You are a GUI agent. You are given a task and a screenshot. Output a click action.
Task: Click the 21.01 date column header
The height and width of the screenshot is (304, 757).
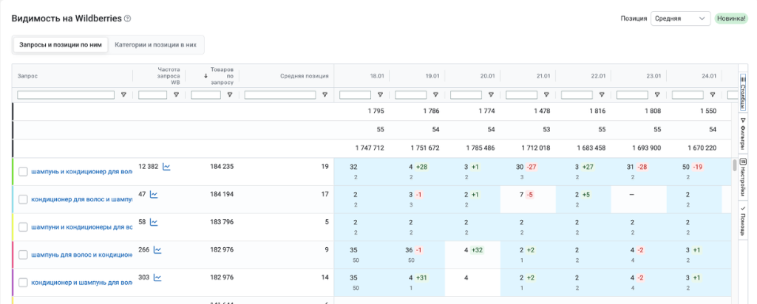(x=543, y=76)
